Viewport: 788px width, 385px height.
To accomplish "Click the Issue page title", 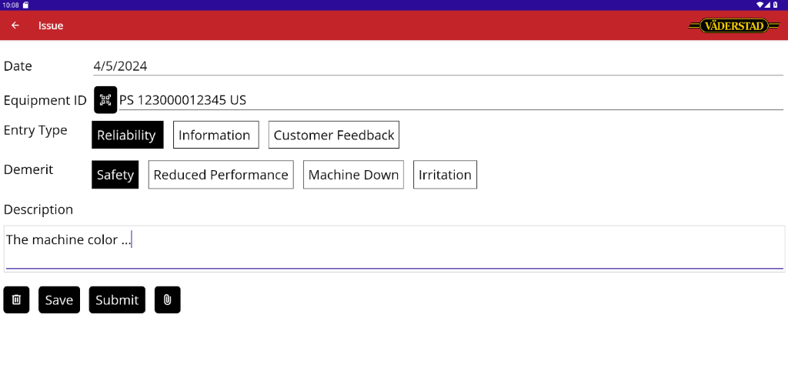I will point(51,25).
